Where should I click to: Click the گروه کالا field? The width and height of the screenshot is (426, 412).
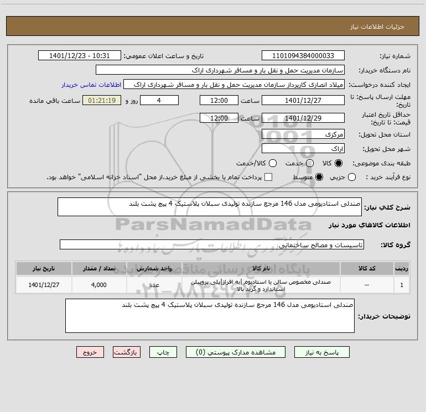[212, 244]
